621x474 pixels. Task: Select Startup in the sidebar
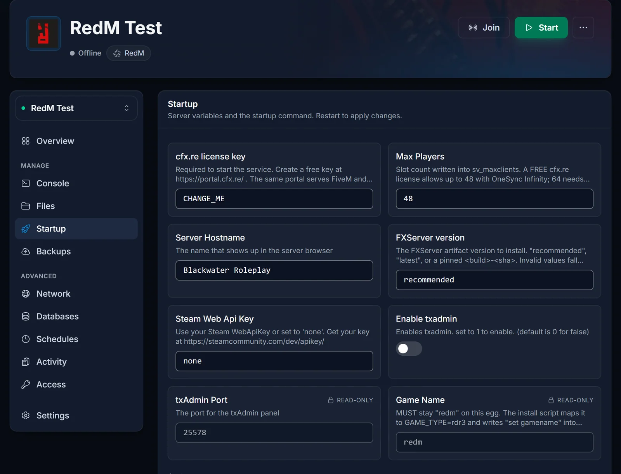point(76,229)
